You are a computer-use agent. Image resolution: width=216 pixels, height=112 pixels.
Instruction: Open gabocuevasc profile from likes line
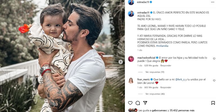[158, 110]
